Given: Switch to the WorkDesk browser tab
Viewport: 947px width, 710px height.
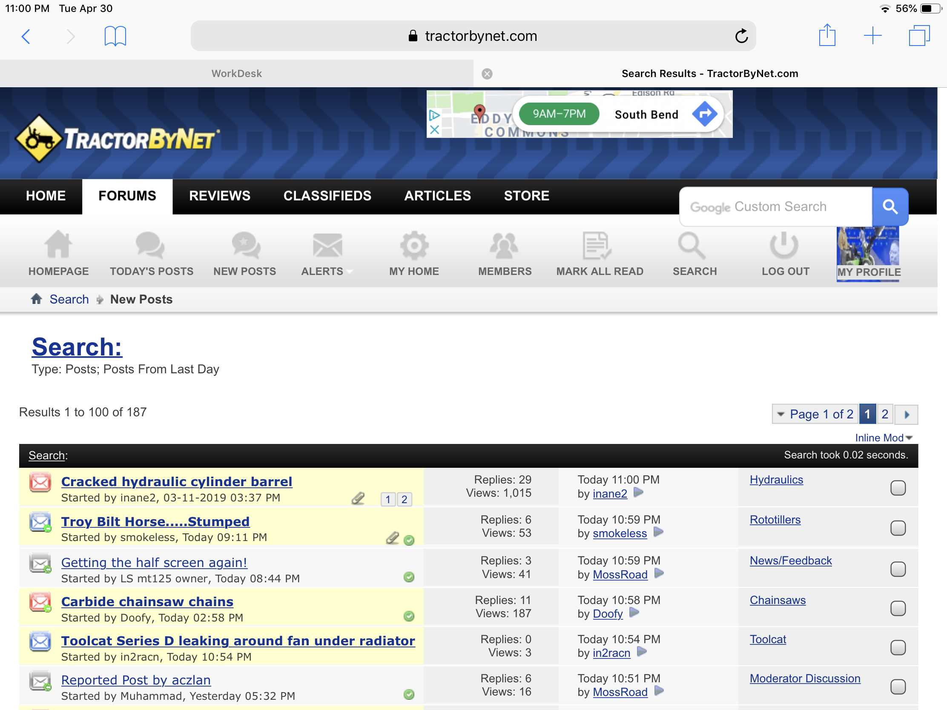Looking at the screenshot, I should [236, 74].
